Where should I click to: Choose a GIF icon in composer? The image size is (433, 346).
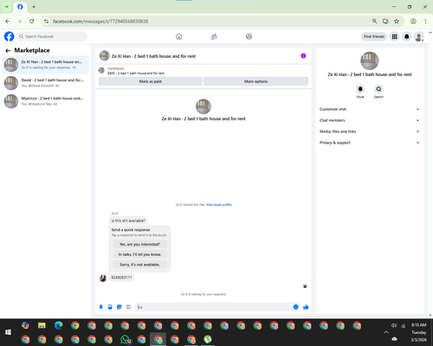128,307
